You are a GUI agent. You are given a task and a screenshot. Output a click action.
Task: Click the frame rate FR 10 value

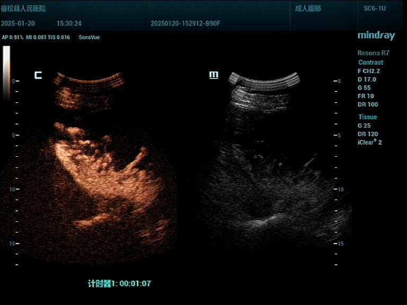tap(366, 96)
